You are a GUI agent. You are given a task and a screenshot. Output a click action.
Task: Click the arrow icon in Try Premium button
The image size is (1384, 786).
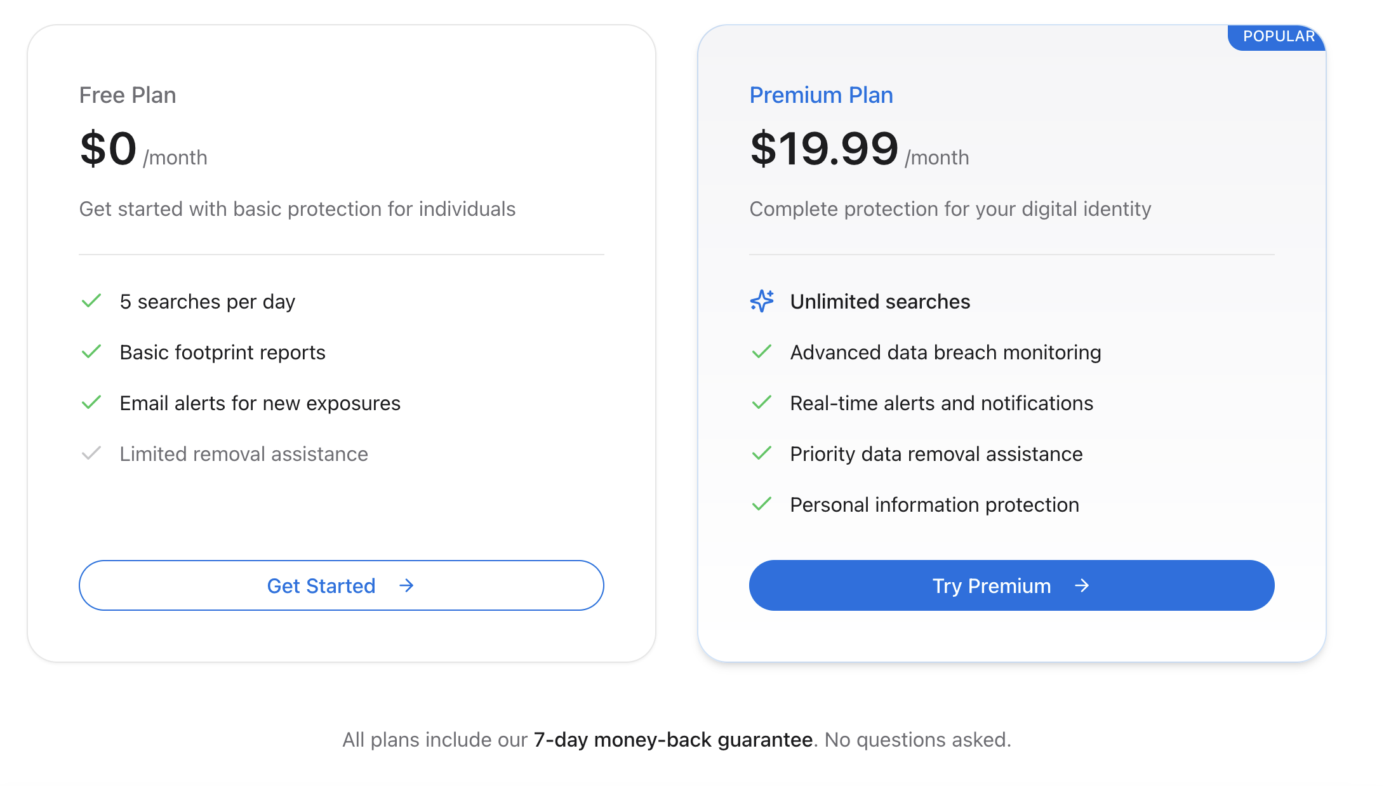[1082, 585]
